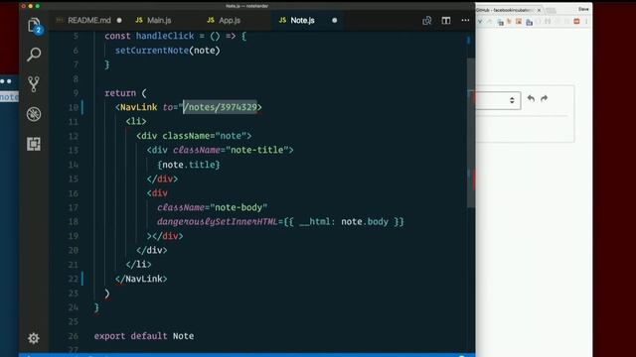Image resolution: width=636 pixels, height=357 pixels.
Task: Click the undo arrow in browser page
Action: pos(531,98)
